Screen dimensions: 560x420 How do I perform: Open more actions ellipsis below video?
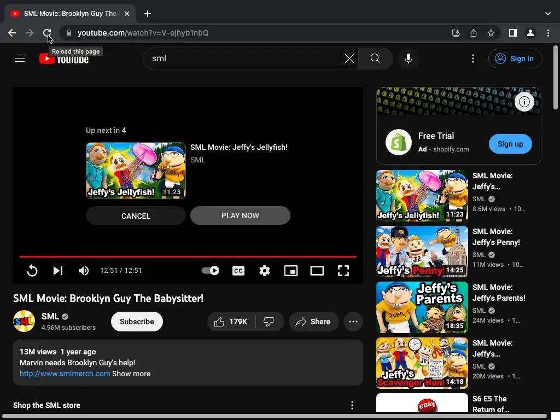coord(353,322)
